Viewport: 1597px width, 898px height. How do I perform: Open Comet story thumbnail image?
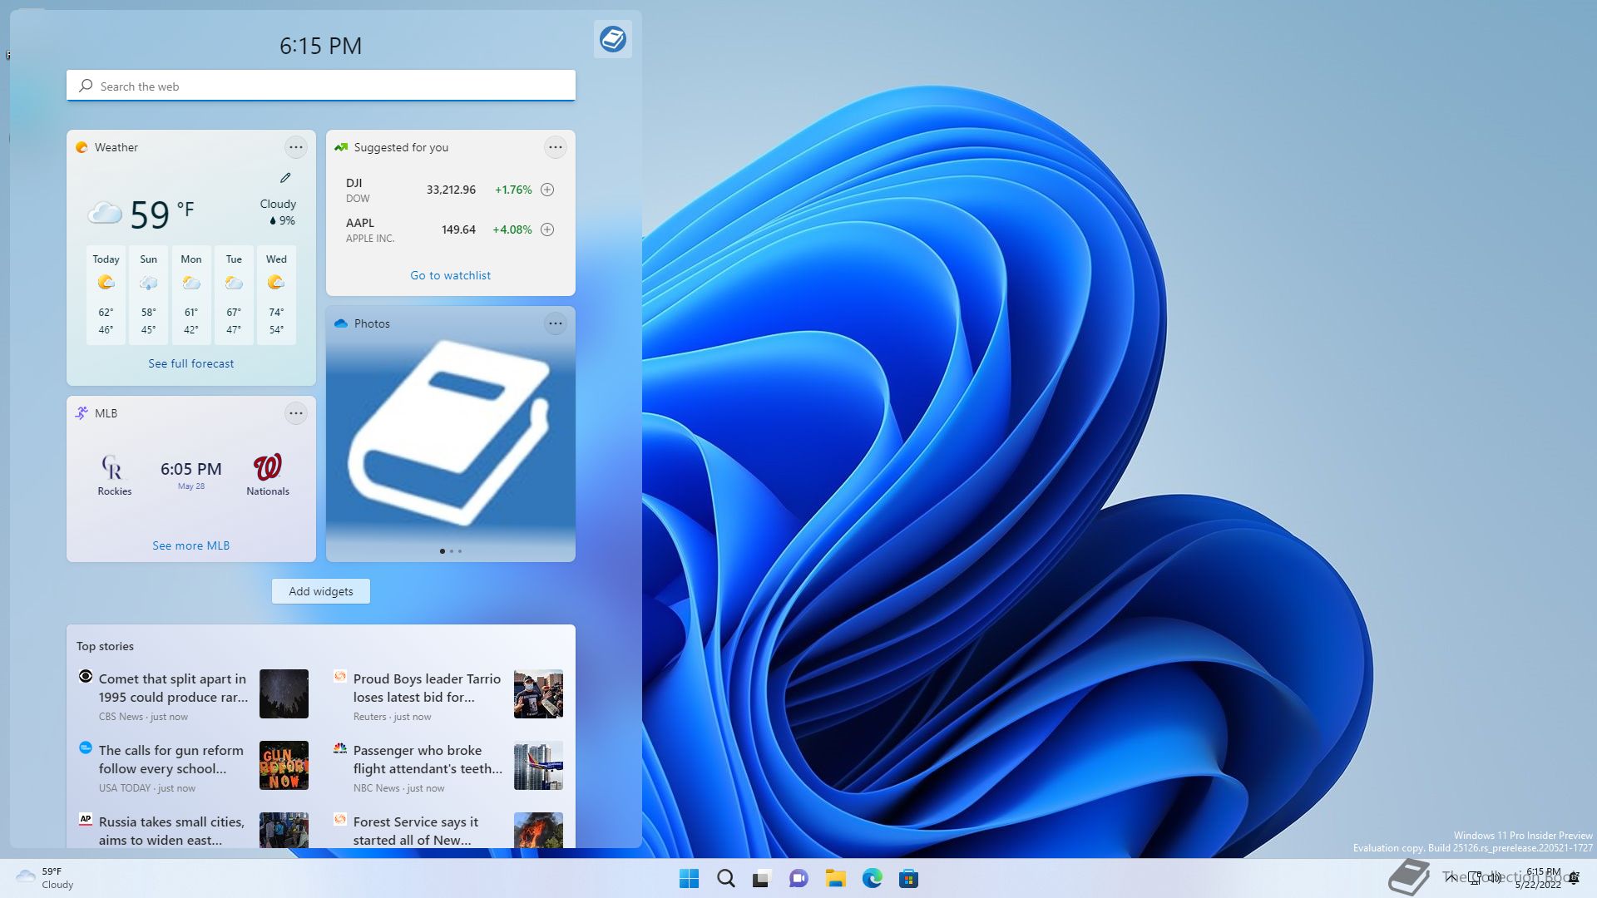pyautogui.click(x=284, y=693)
